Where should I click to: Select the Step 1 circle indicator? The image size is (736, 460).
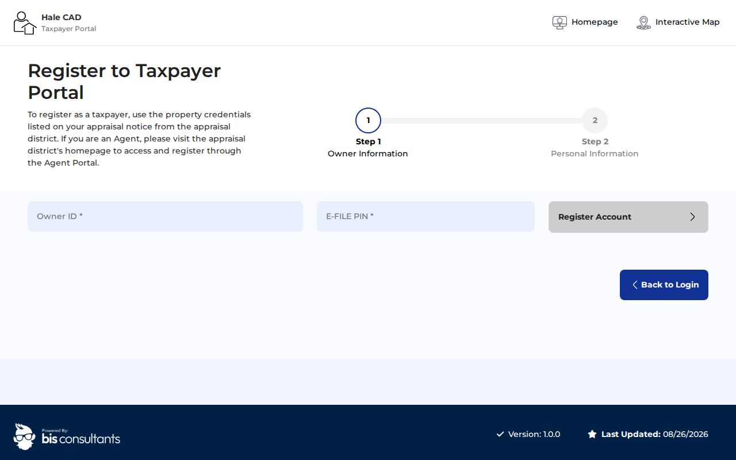coord(368,120)
